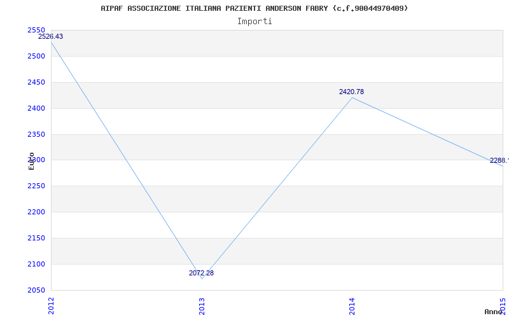Viewport: 509px width, 318px height.
Task: Click the Importi subtitle
Action: [254, 22]
